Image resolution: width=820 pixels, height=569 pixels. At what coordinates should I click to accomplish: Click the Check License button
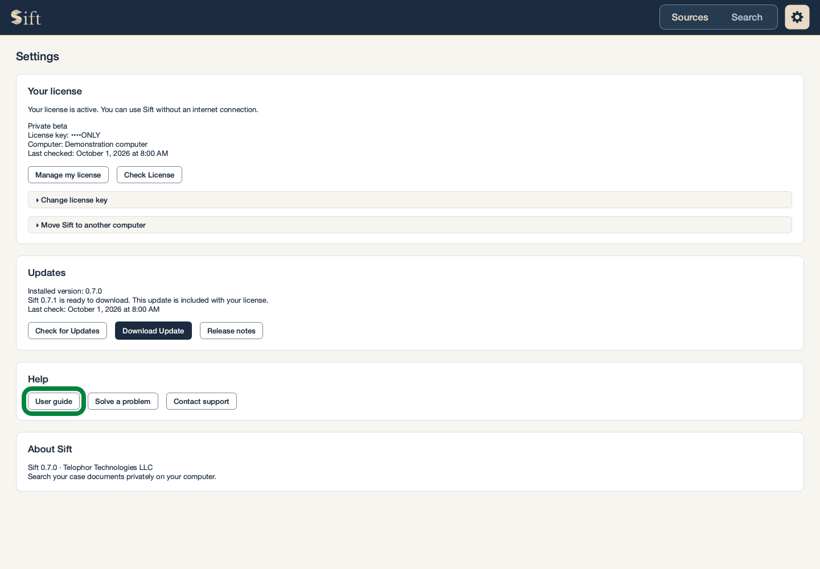(149, 175)
